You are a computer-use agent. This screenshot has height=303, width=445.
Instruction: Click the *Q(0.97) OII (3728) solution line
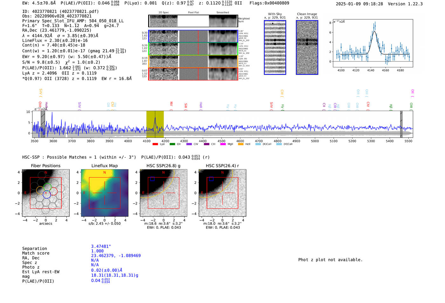(77, 79)
